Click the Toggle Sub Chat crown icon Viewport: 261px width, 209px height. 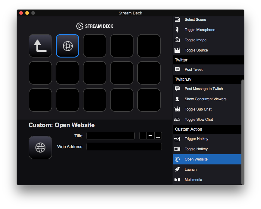(x=177, y=109)
